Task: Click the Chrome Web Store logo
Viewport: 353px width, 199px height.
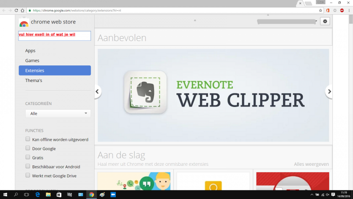Action: point(24,23)
